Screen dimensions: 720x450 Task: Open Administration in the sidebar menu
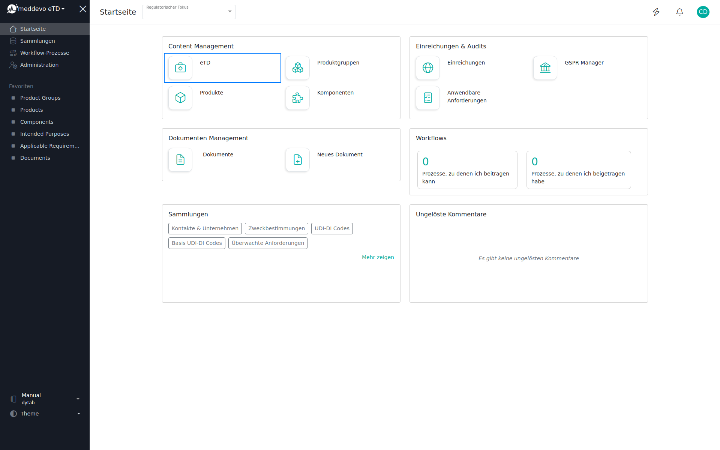point(39,65)
